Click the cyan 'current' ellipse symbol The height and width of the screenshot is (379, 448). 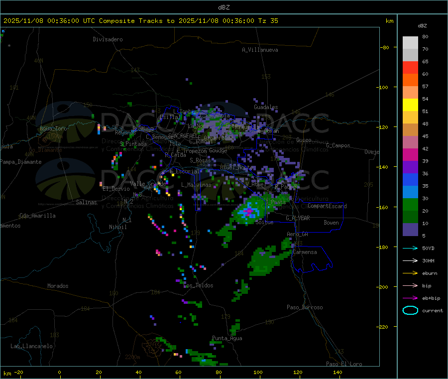[x=410, y=310]
